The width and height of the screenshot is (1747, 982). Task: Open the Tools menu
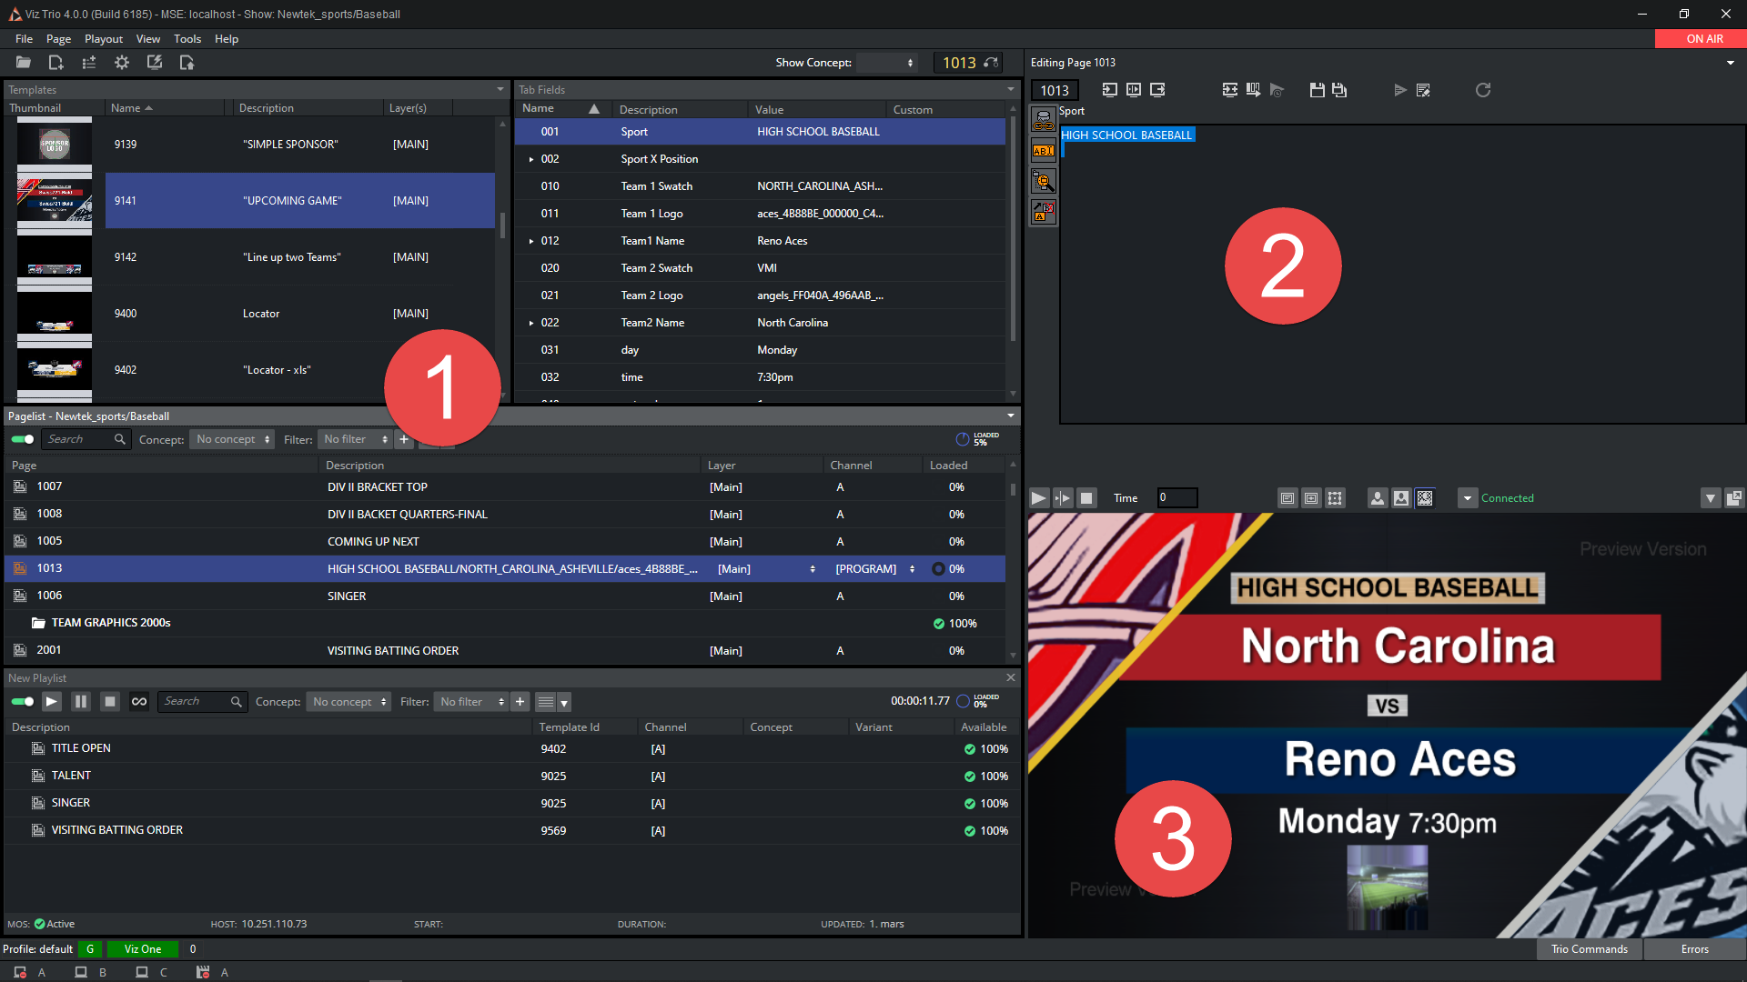pyautogui.click(x=187, y=39)
